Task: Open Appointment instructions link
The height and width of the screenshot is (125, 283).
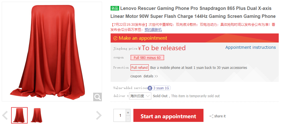Action: click(x=251, y=47)
